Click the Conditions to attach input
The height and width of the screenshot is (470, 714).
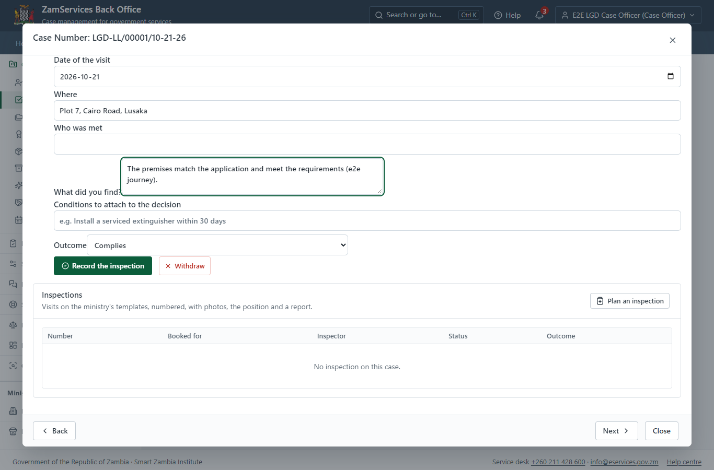tap(367, 221)
